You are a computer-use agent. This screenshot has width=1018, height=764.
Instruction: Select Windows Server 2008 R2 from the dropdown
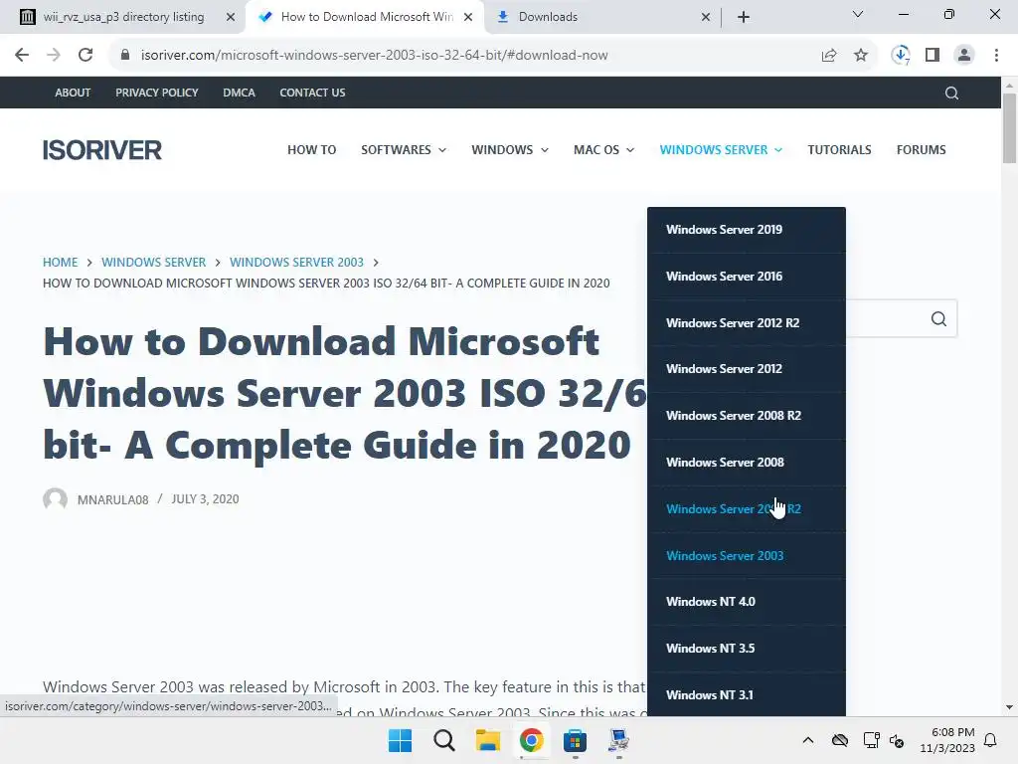(x=746, y=416)
